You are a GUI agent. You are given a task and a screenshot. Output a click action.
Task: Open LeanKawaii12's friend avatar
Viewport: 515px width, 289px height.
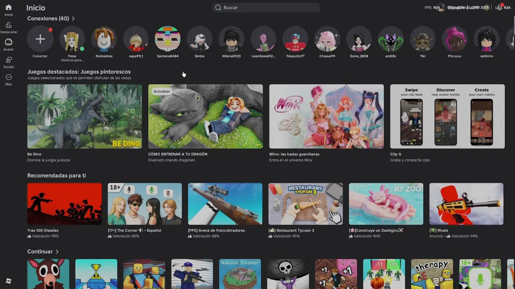(x=264, y=39)
